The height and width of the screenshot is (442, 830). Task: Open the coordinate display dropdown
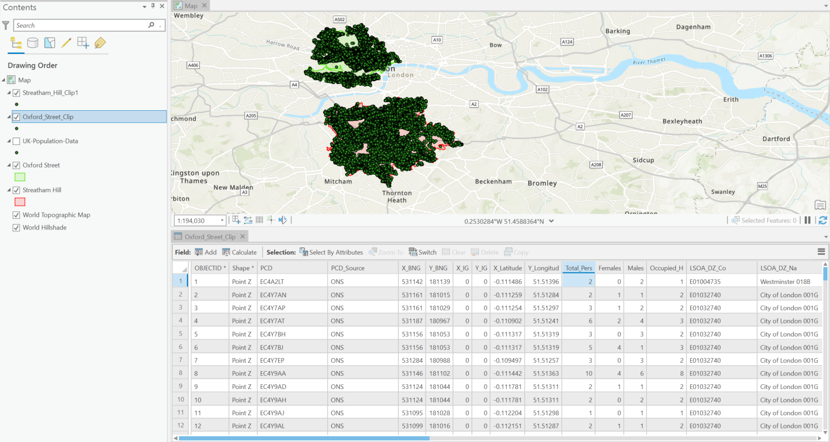click(x=551, y=221)
